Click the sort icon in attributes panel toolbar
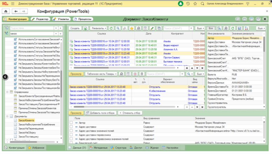The image size is (272, 154). click(246, 28)
